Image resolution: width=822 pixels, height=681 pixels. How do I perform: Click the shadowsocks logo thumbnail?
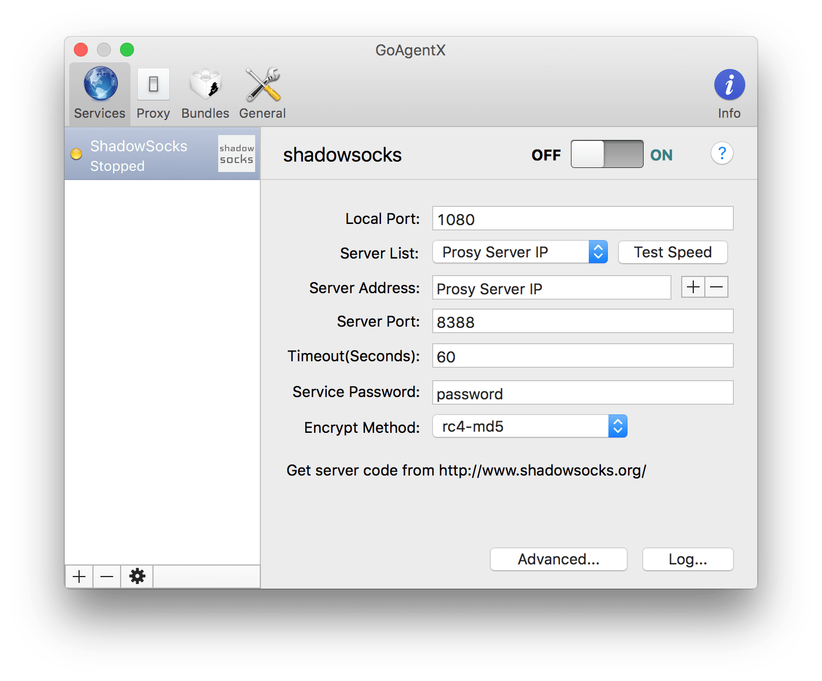coord(237,154)
